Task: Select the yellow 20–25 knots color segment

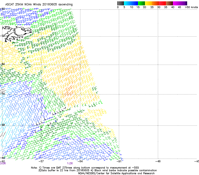Action: [x=148, y=3]
